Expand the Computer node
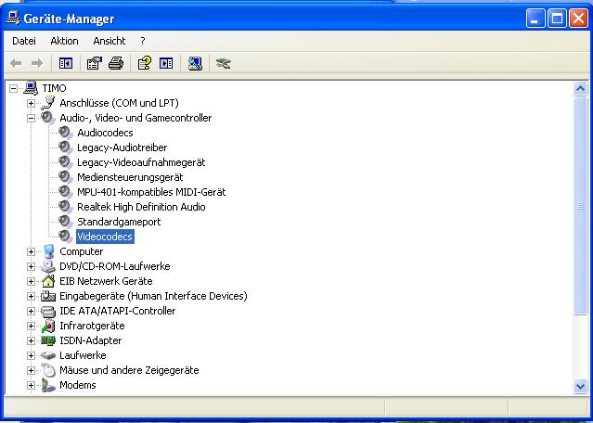This screenshot has height=423, width=593. [31, 251]
